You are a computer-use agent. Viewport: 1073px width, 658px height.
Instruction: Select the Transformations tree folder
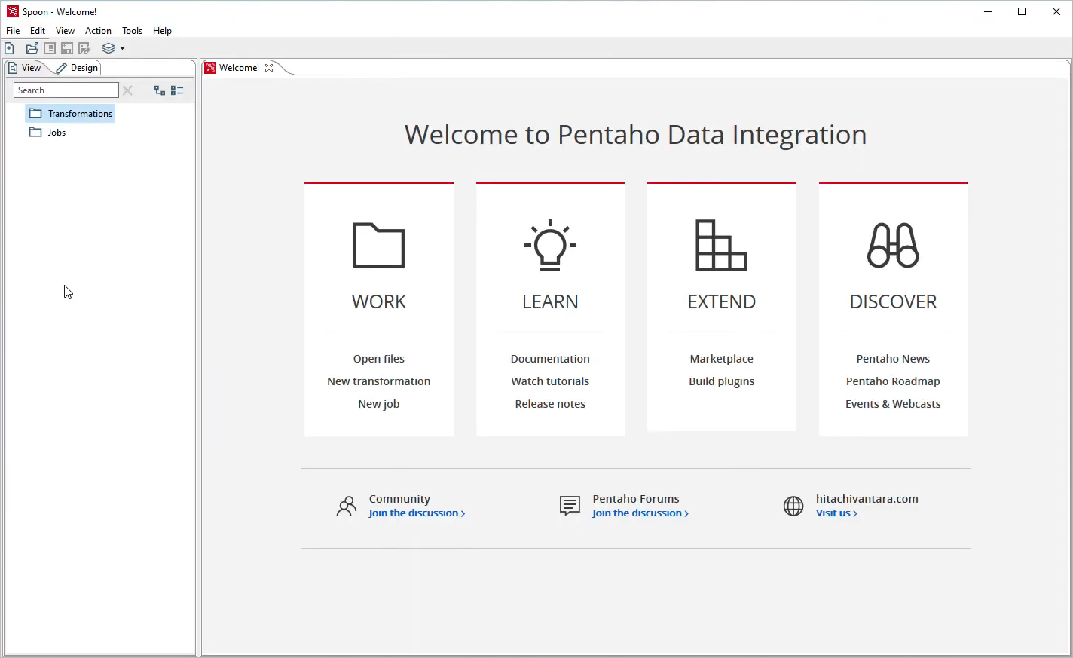point(71,114)
